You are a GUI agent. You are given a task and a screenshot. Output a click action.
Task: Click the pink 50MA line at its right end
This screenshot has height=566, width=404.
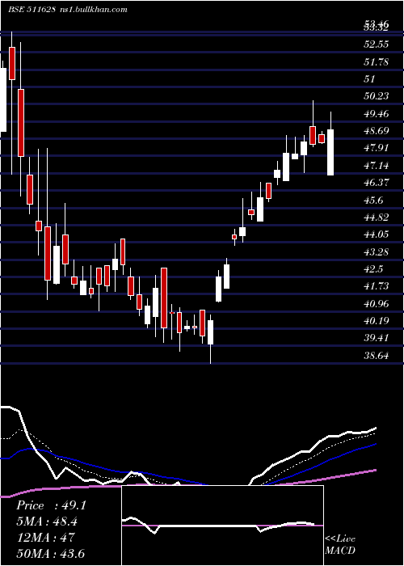tap(375, 470)
